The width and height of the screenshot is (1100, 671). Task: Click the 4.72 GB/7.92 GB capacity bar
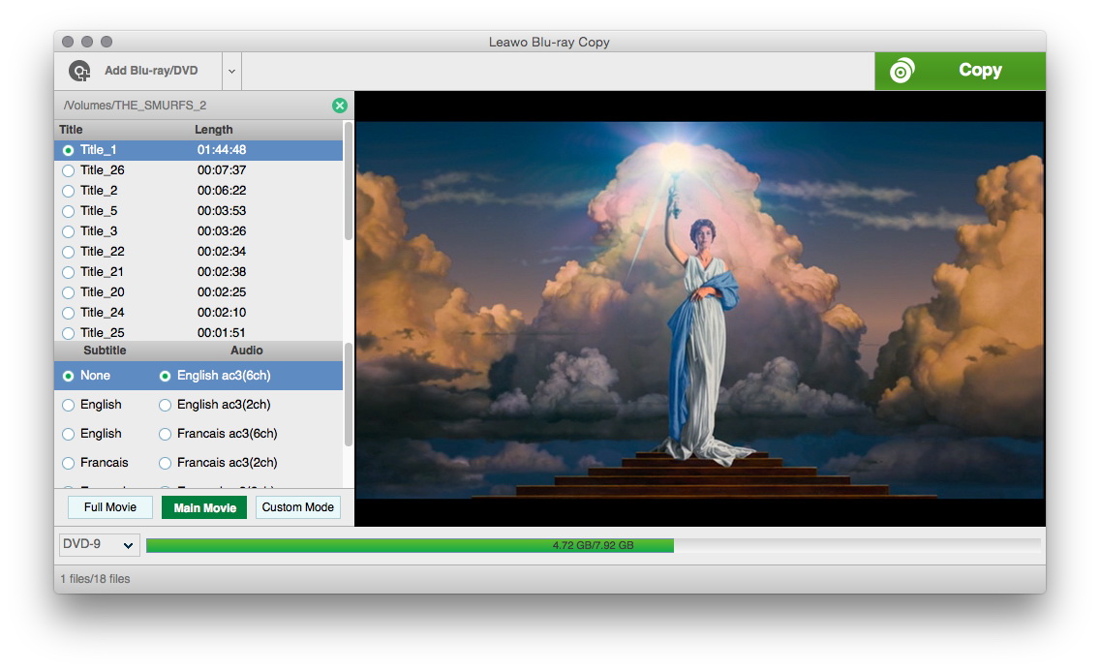tap(593, 545)
